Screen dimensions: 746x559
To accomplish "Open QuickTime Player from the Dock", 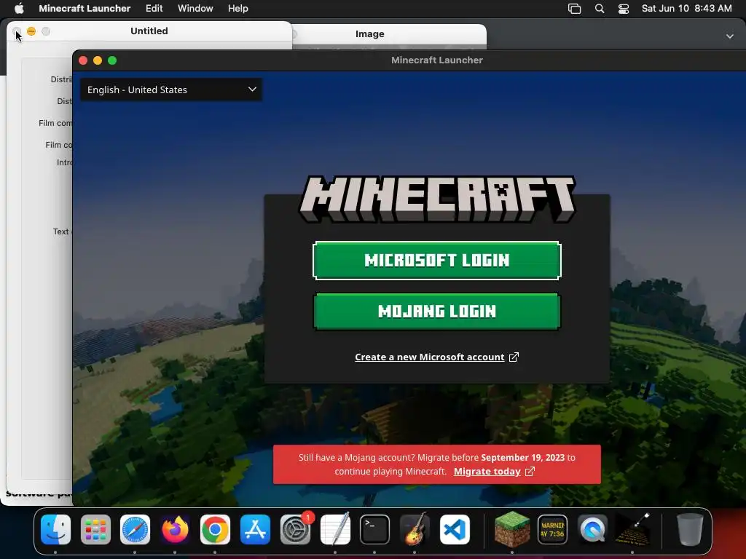I will (x=592, y=529).
